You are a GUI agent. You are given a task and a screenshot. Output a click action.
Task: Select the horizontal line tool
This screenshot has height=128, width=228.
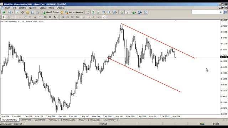tap(20, 17)
